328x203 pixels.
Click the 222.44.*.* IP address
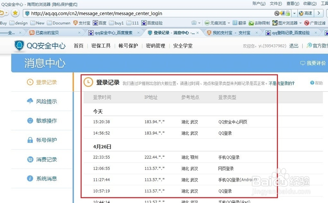click(x=154, y=157)
